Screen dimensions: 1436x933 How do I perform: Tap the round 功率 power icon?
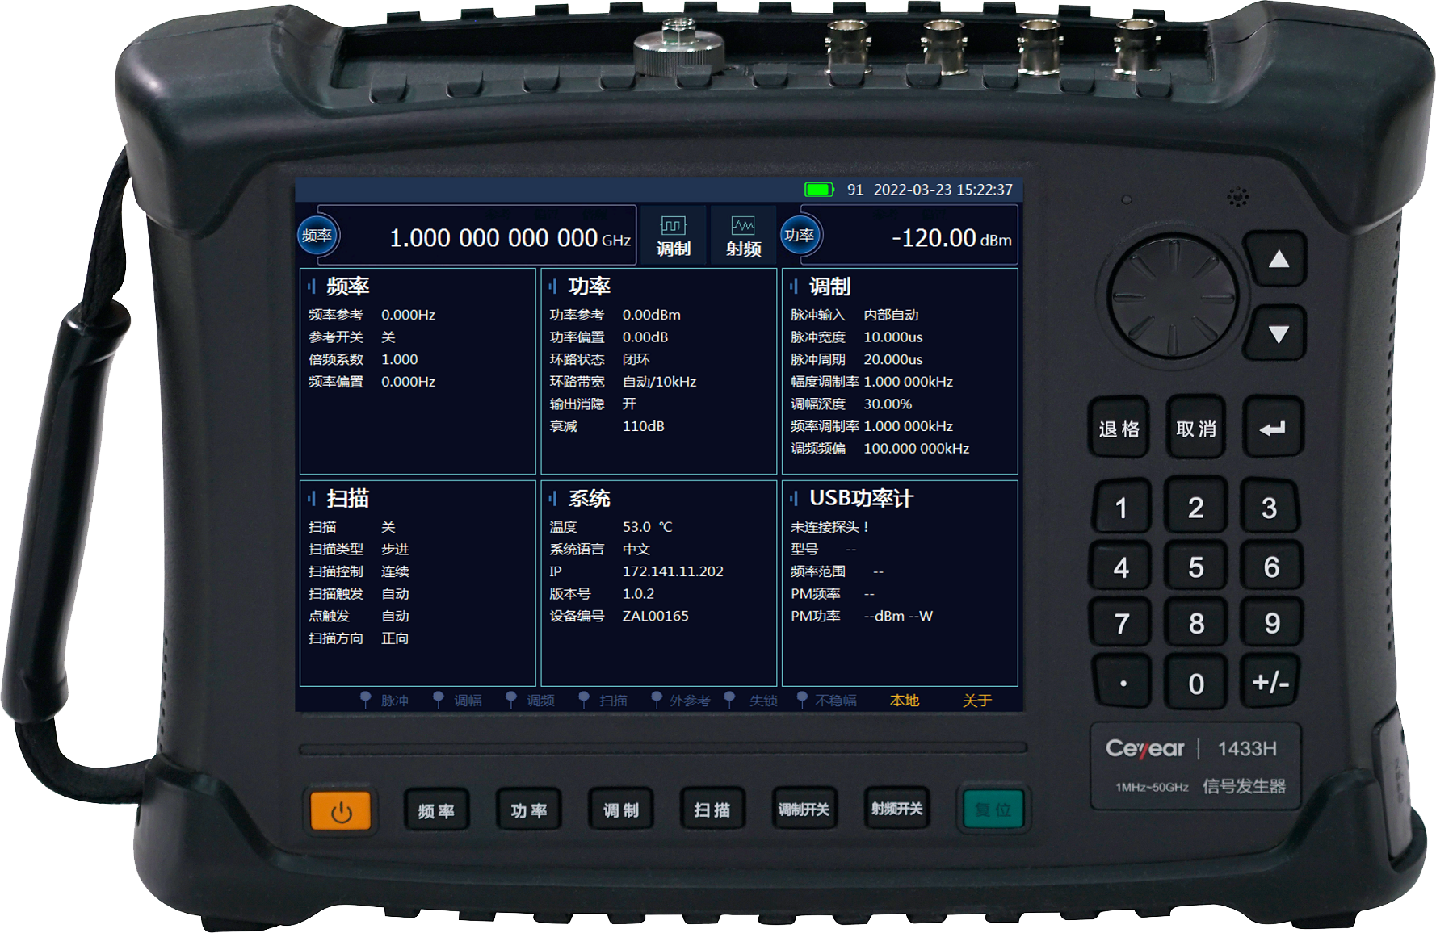click(x=799, y=236)
